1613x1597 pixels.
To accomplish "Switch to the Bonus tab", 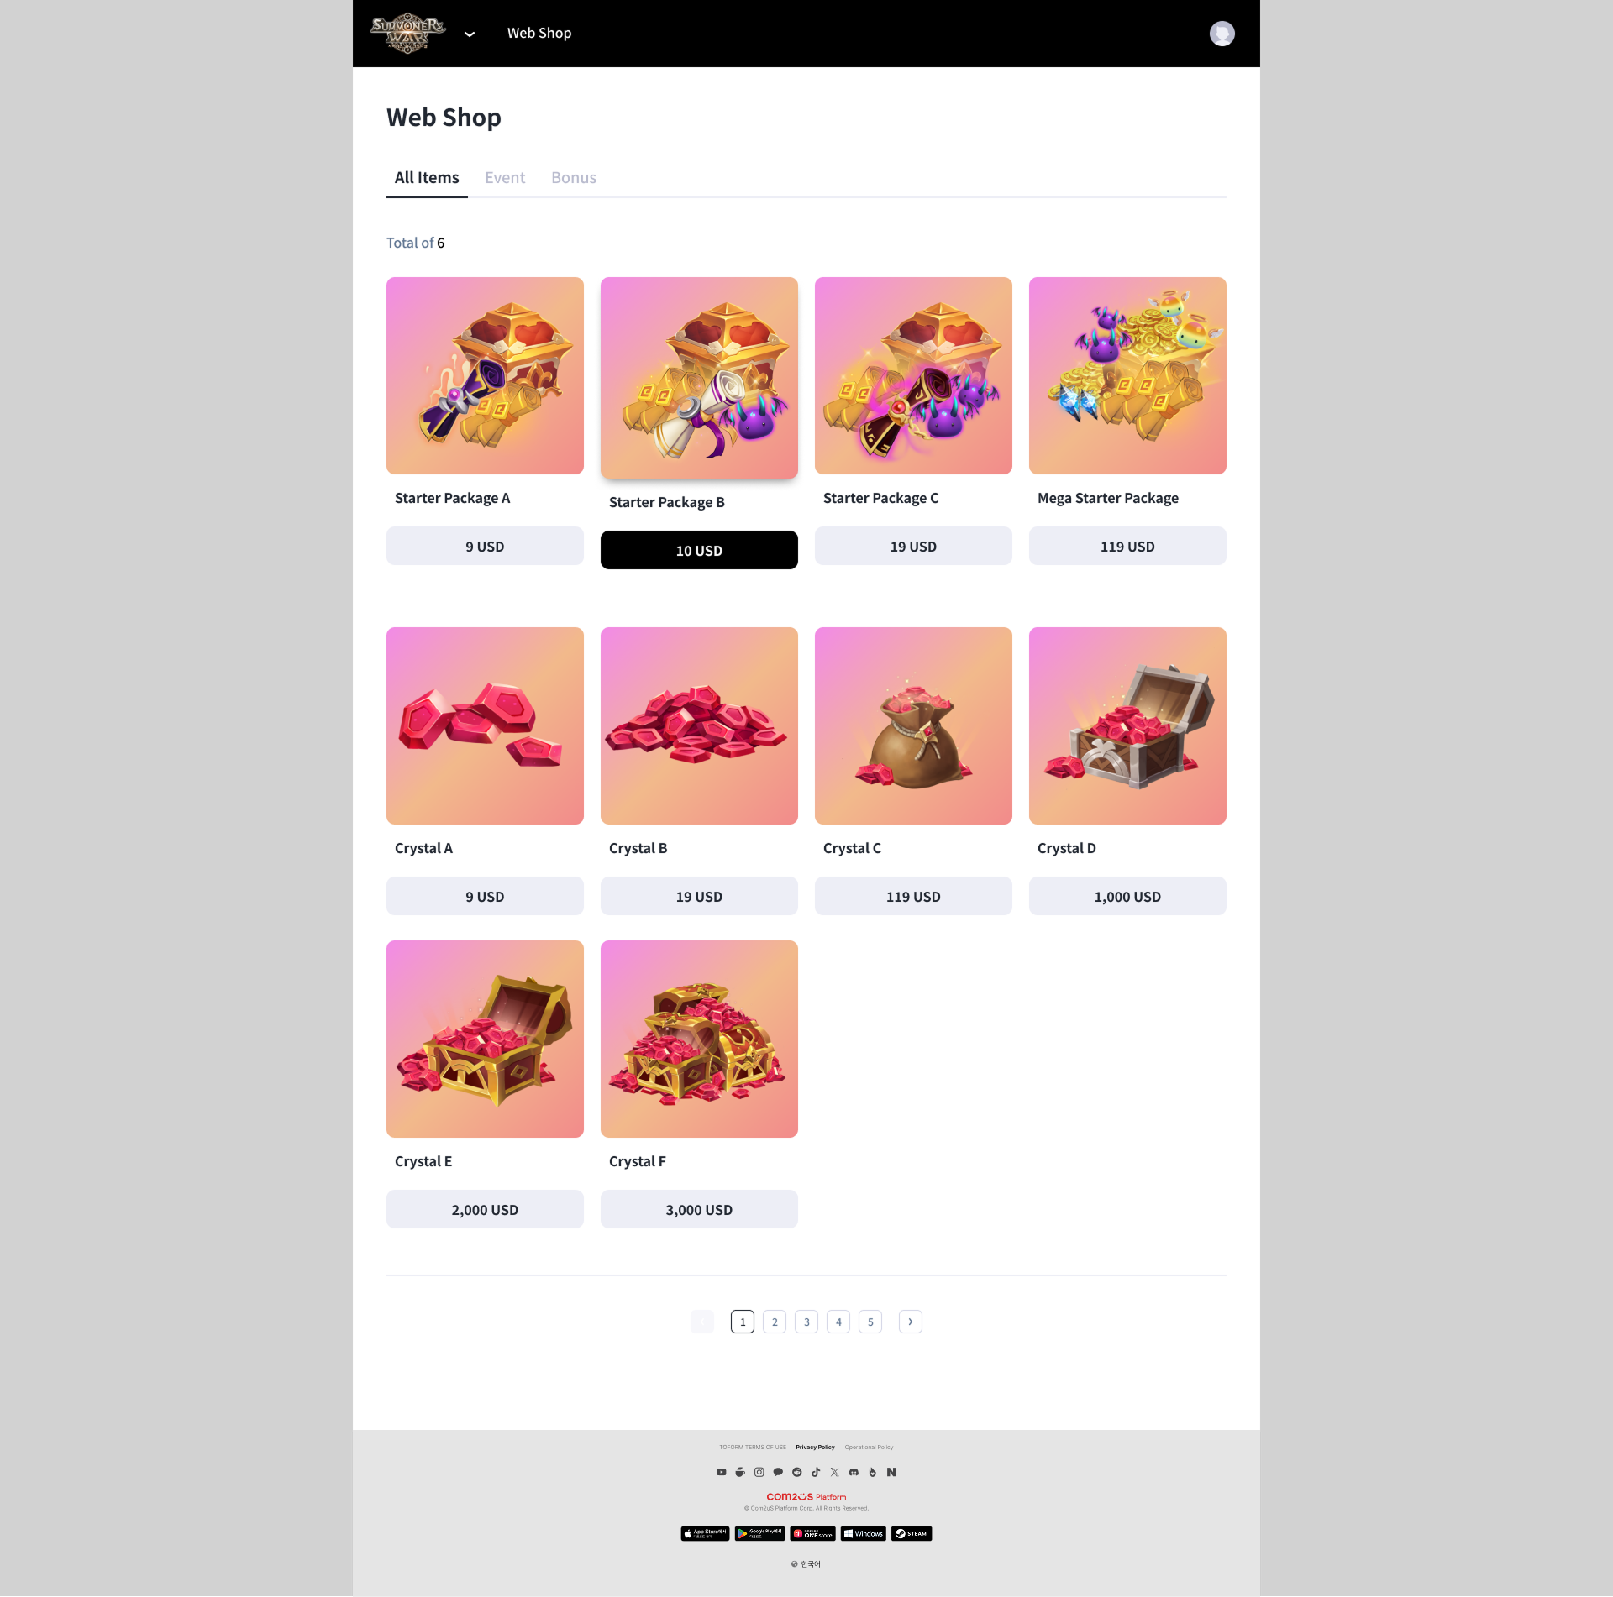I will tap(574, 178).
